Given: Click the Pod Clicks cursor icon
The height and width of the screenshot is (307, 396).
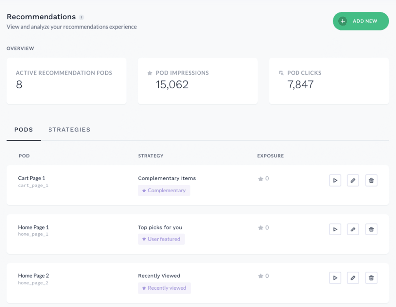Looking at the screenshot, I should [281, 73].
